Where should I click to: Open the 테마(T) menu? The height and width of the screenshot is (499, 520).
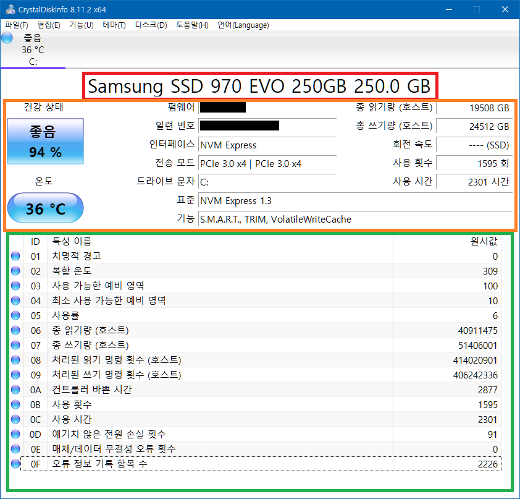114,25
